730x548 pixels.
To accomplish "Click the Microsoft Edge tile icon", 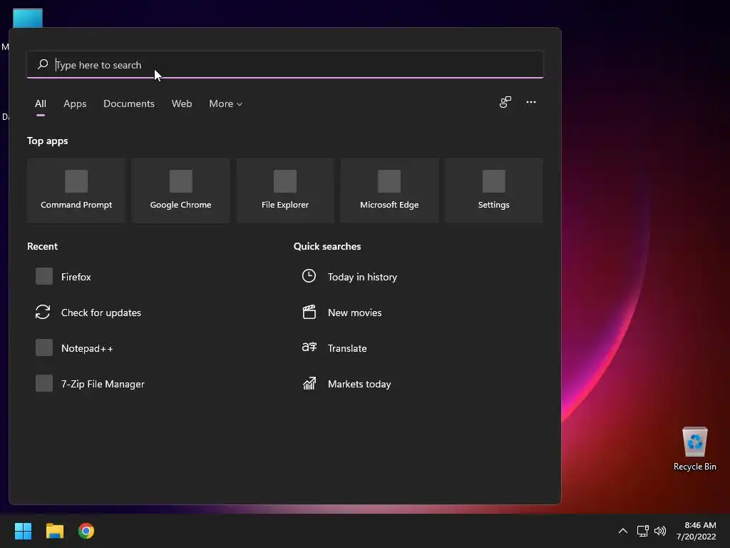I will pyautogui.click(x=389, y=181).
